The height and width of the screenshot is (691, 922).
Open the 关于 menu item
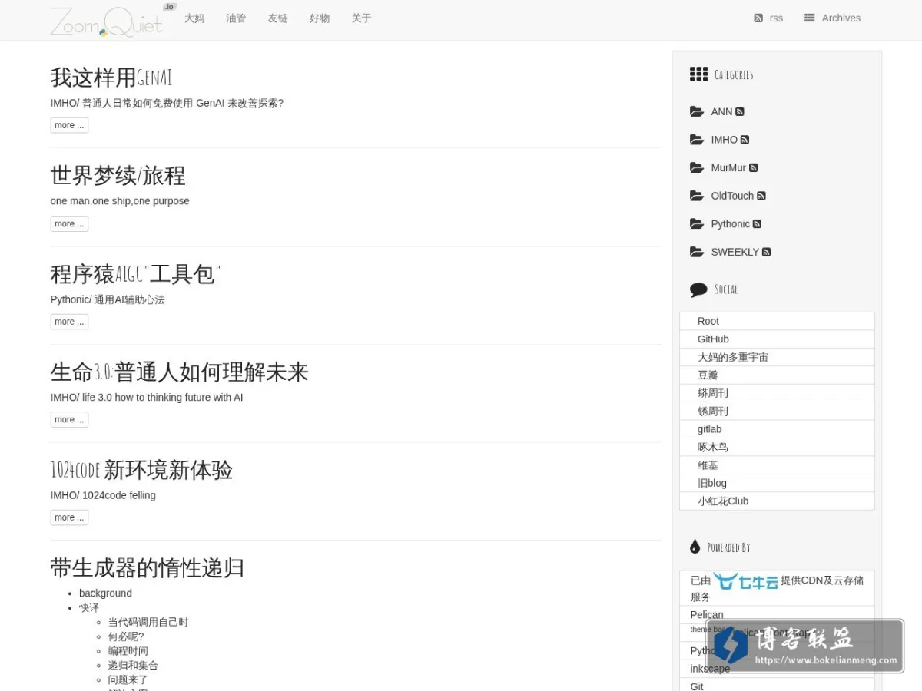coord(361,18)
